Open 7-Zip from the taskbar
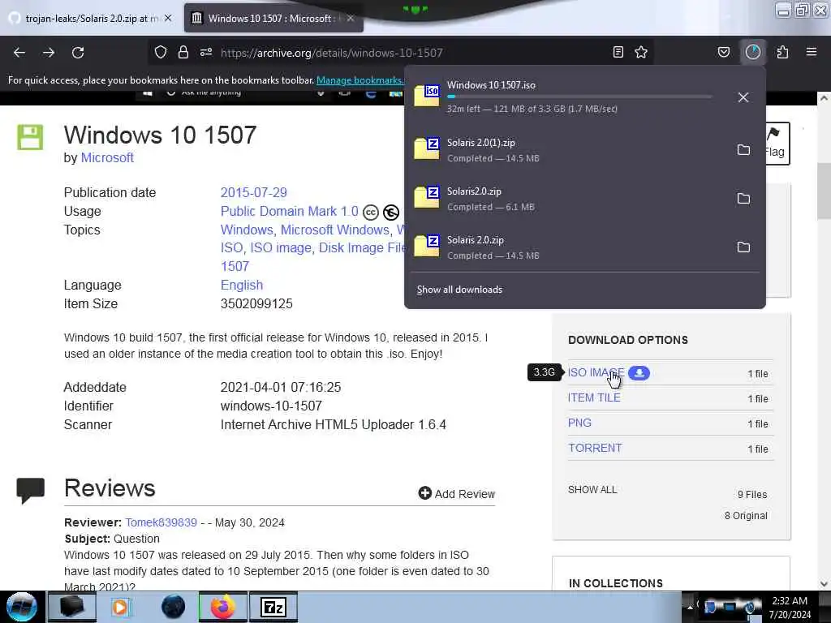Viewport: 831px width, 623px height. [273, 607]
